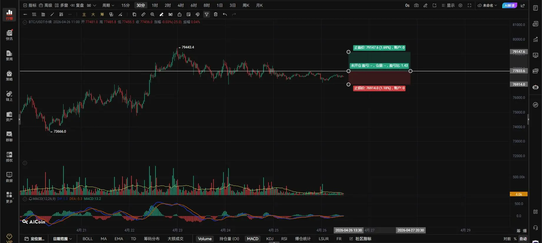Toggle the BOLL indicator

coord(88,239)
